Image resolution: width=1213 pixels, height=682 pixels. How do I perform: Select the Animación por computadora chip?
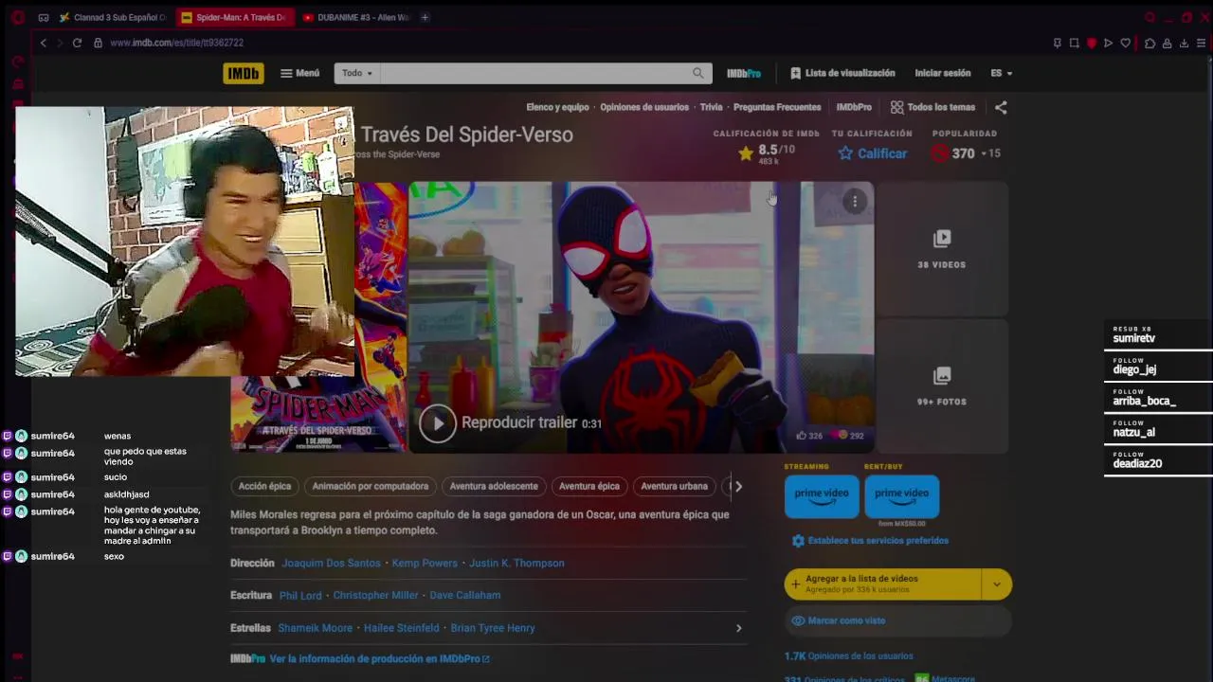pos(371,486)
